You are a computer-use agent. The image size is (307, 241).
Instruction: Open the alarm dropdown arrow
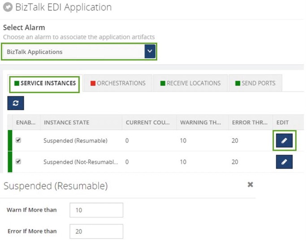(150, 51)
